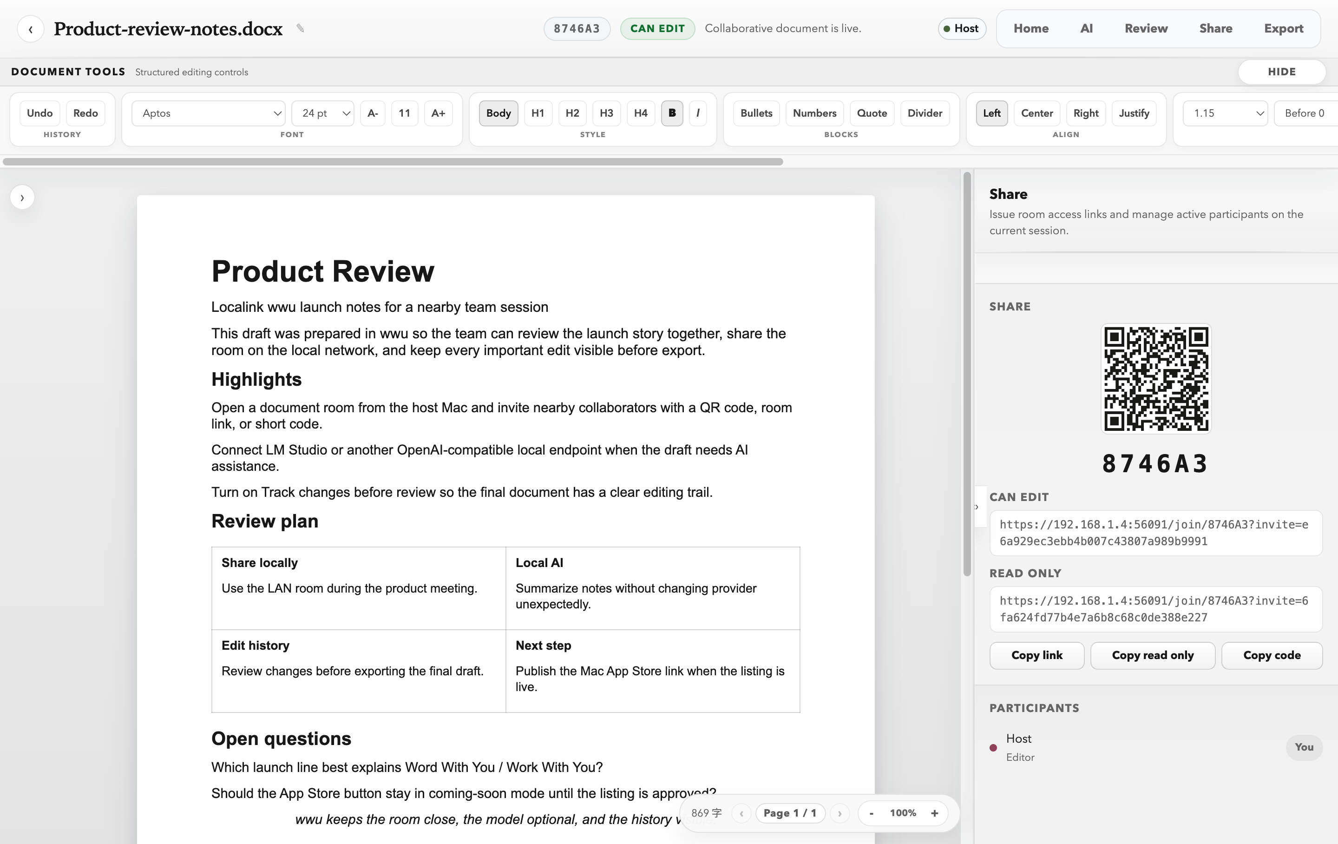Apply the H2 heading style
The width and height of the screenshot is (1338, 844).
point(572,113)
